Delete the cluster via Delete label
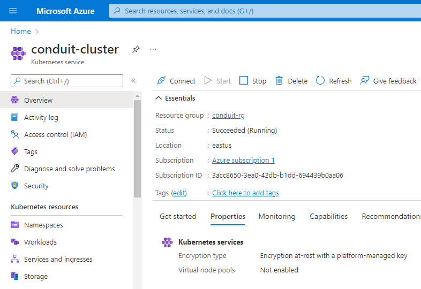Image resolution: width=421 pixels, height=289 pixels. [297, 81]
